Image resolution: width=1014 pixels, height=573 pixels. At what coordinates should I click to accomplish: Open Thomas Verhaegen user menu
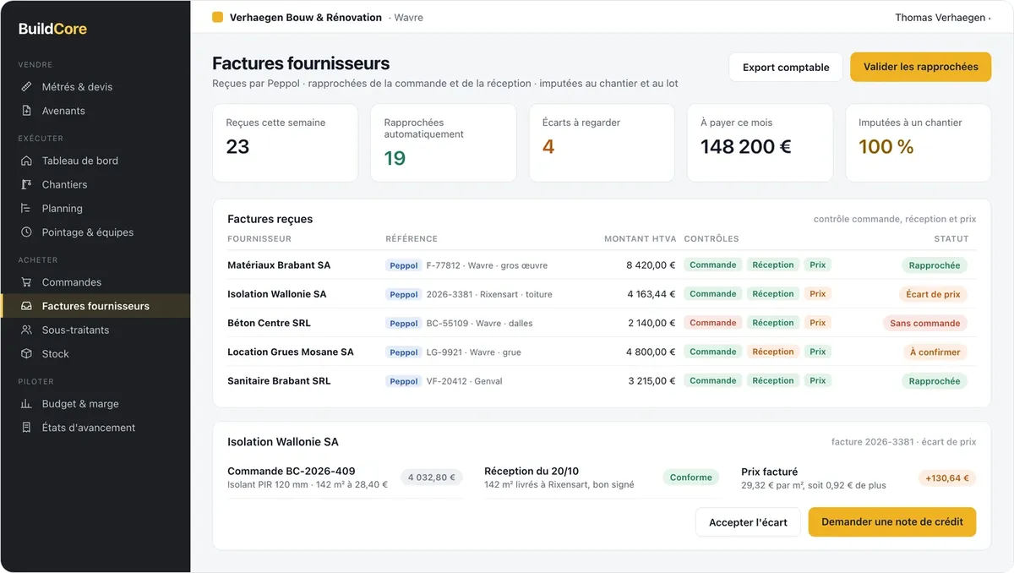pos(942,17)
